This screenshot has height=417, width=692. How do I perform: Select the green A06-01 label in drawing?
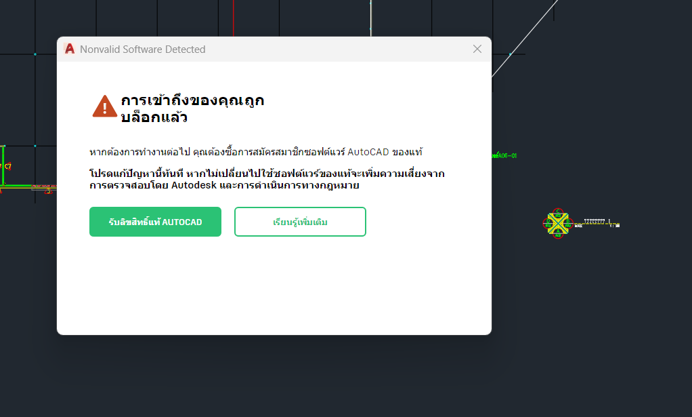click(504, 155)
